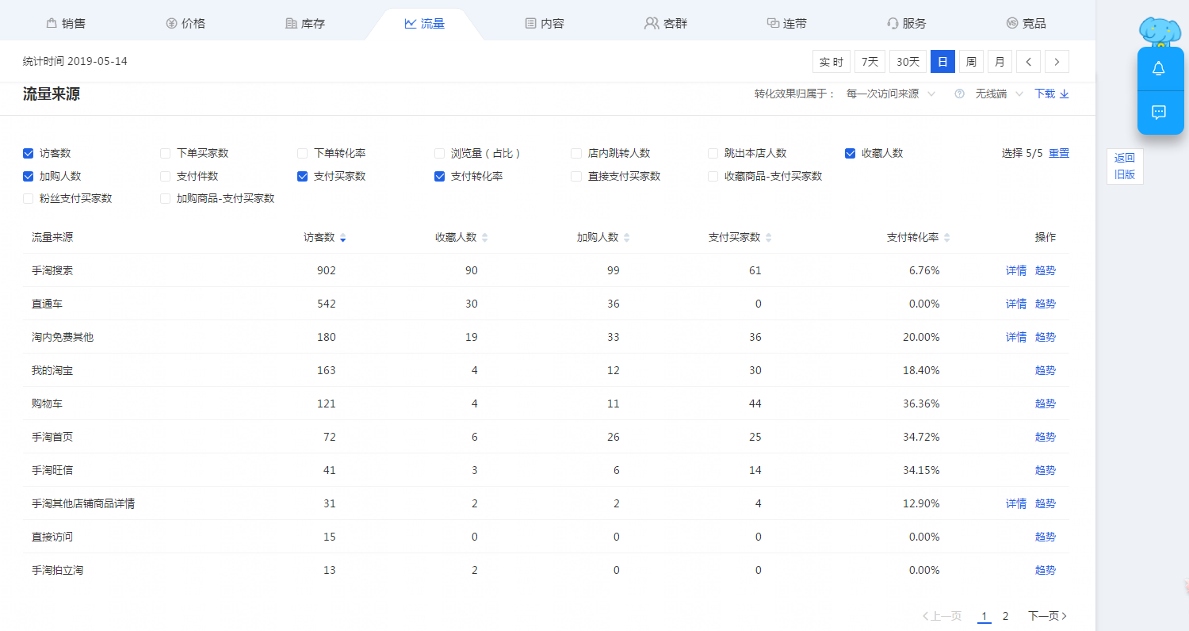Viewport: 1189px width, 631px height.
Task: Click the download arrow icon
Action: pyautogui.click(x=1065, y=94)
